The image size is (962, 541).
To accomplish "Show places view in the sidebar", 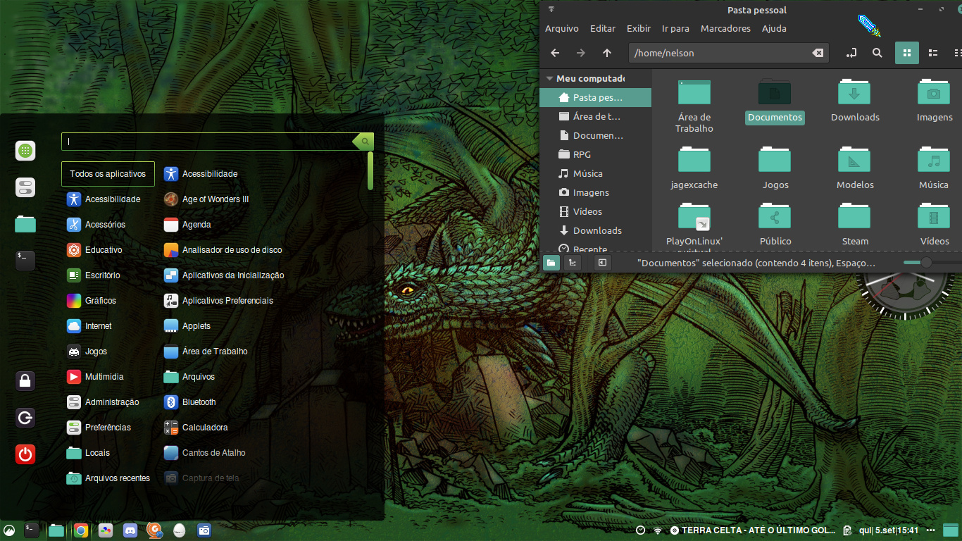I will (x=551, y=263).
